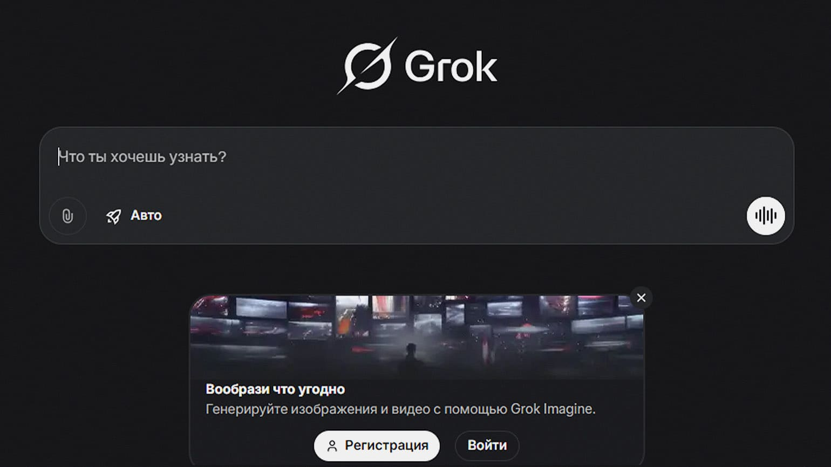Click the person icon inside Регистрация button

(x=332, y=446)
